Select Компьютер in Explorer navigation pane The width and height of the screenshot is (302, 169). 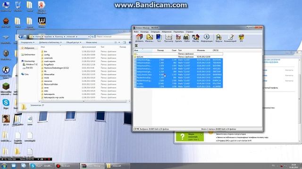[x=28, y=61]
